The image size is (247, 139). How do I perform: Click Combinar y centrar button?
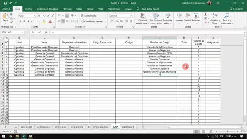[92, 21]
